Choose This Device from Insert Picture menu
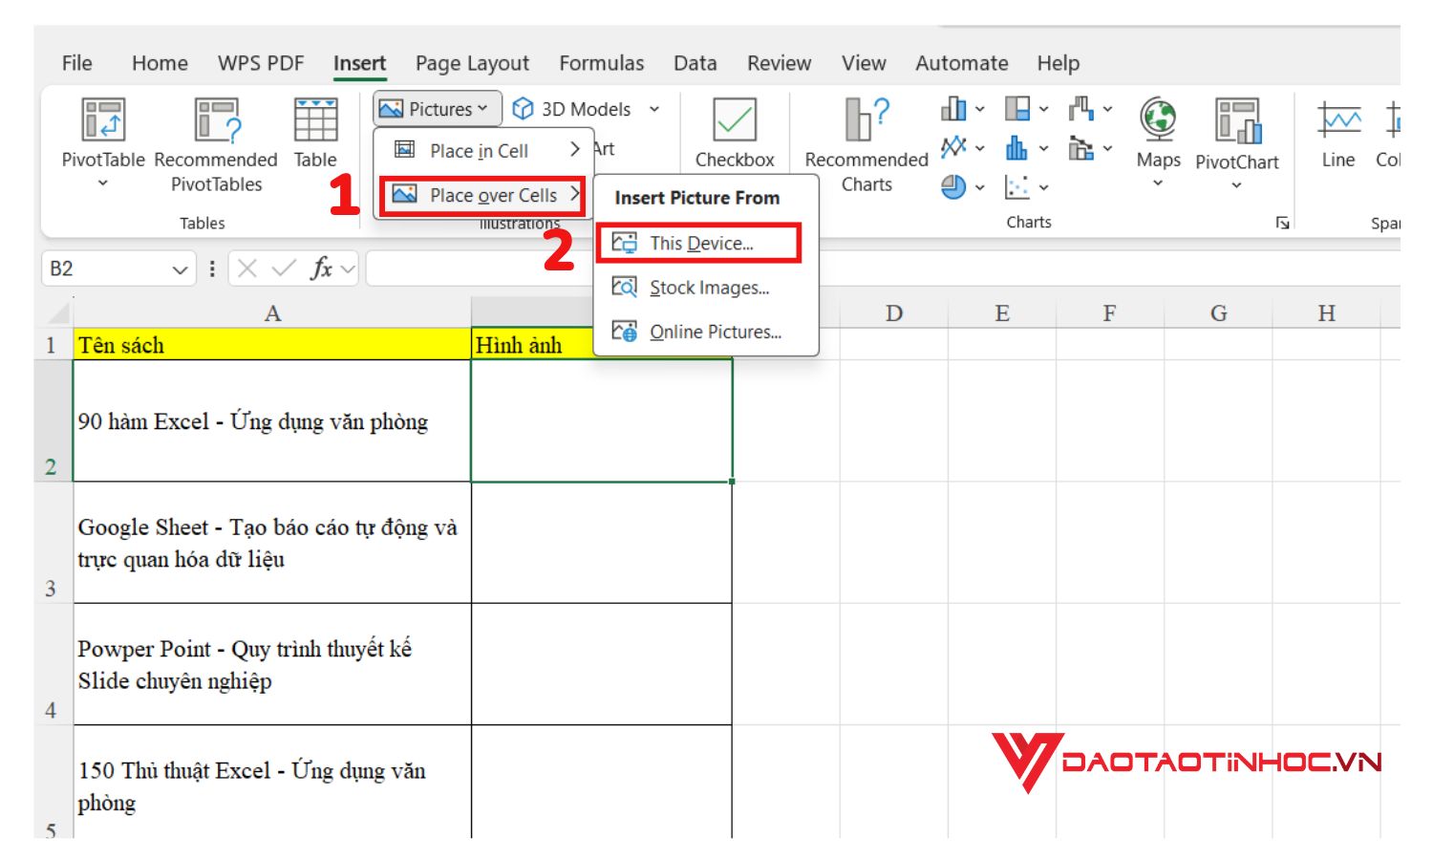This screenshot has height=860, width=1433. click(x=704, y=243)
